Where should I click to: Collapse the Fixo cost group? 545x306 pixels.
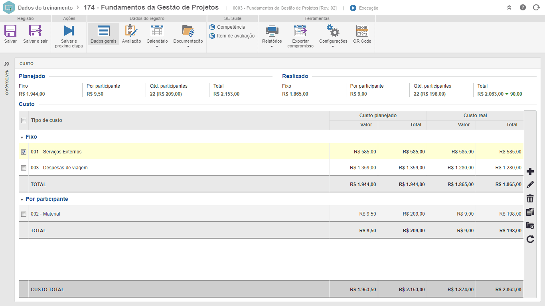[x=22, y=137]
